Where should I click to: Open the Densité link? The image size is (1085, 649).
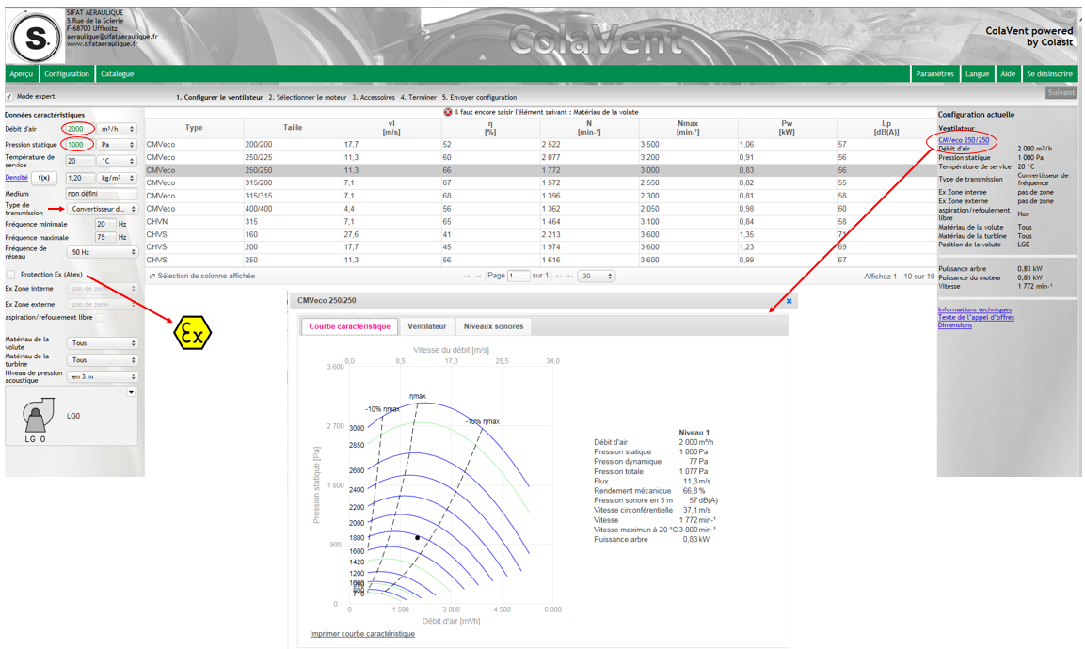click(x=17, y=178)
